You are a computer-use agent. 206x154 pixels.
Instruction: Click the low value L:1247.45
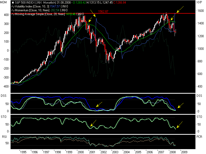click(106, 3)
